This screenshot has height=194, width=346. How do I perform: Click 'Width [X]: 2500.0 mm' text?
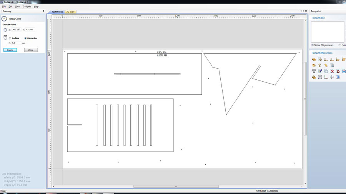(x=17, y=178)
